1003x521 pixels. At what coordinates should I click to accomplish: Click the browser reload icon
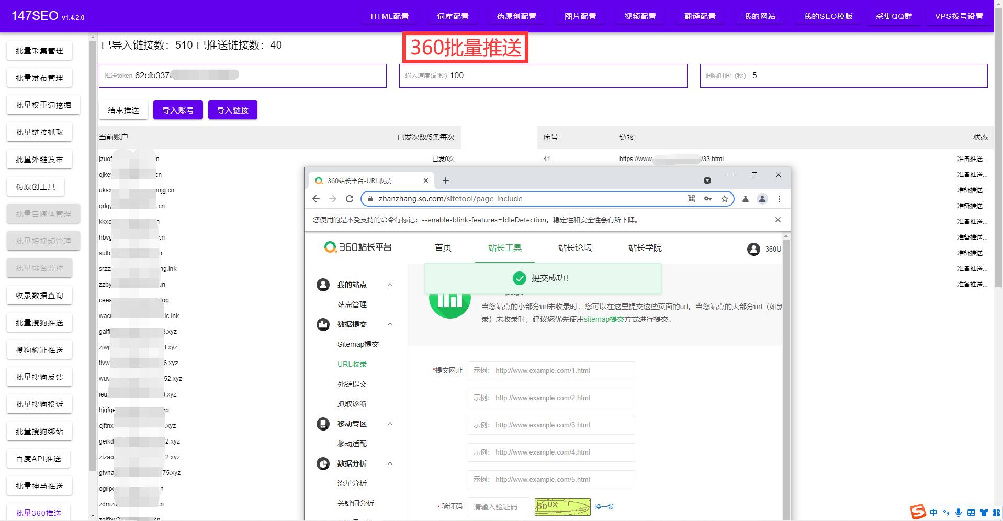[350, 199]
